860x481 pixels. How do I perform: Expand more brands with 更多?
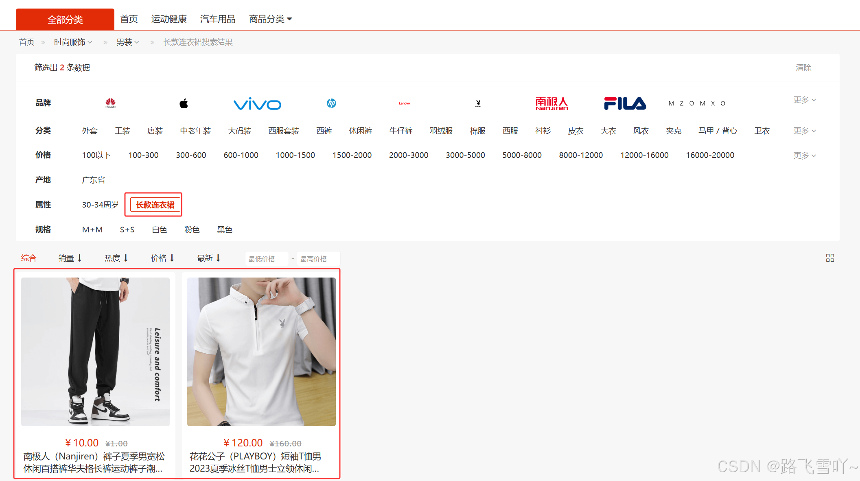pyautogui.click(x=804, y=100)
